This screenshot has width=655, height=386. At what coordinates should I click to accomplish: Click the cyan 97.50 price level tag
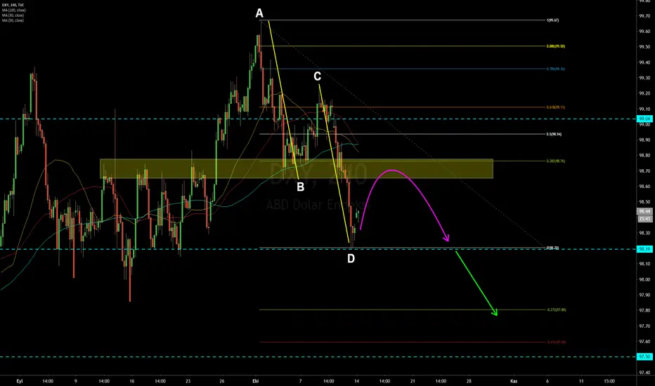click(x=644, y=357)
